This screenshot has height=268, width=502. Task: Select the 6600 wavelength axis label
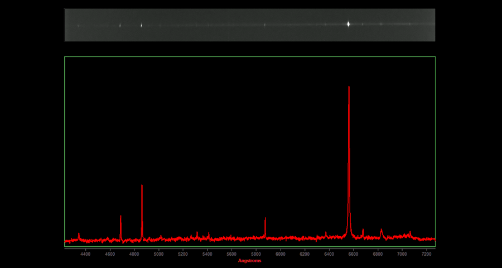pyautogui.click(x=353, y=254)
